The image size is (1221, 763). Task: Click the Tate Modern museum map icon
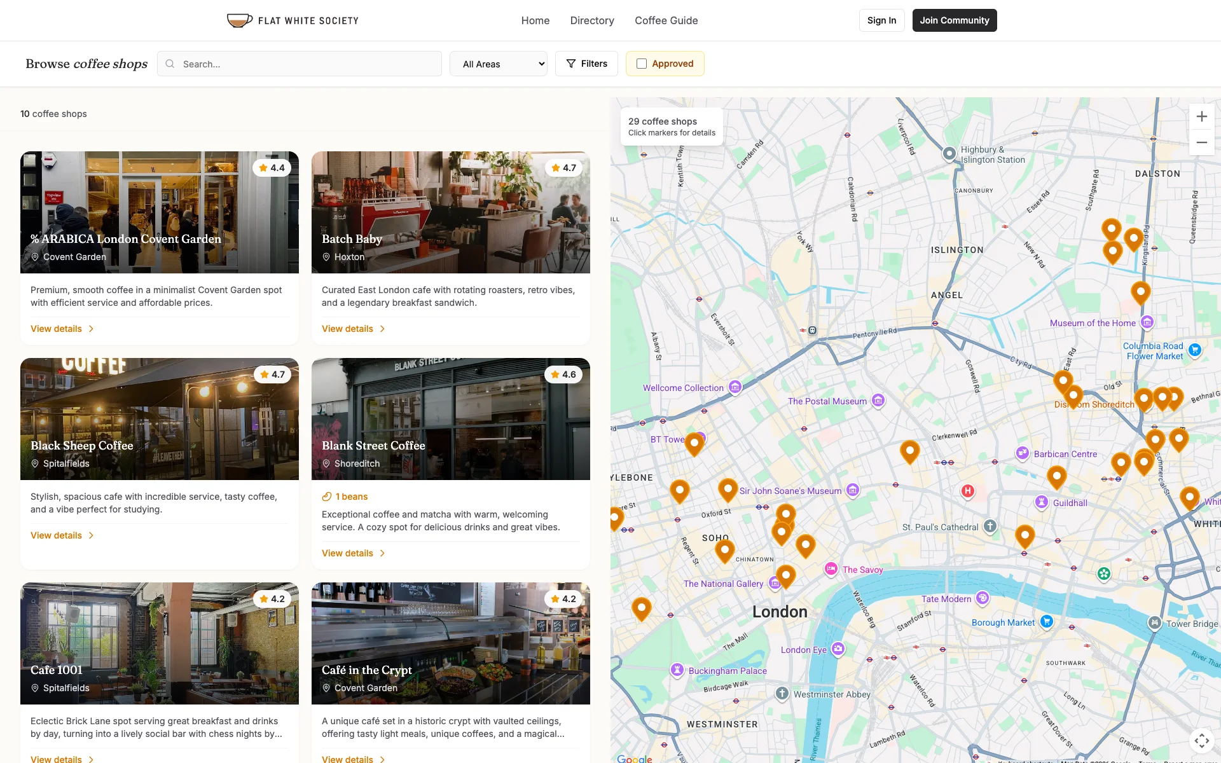[x=983, y=598]
